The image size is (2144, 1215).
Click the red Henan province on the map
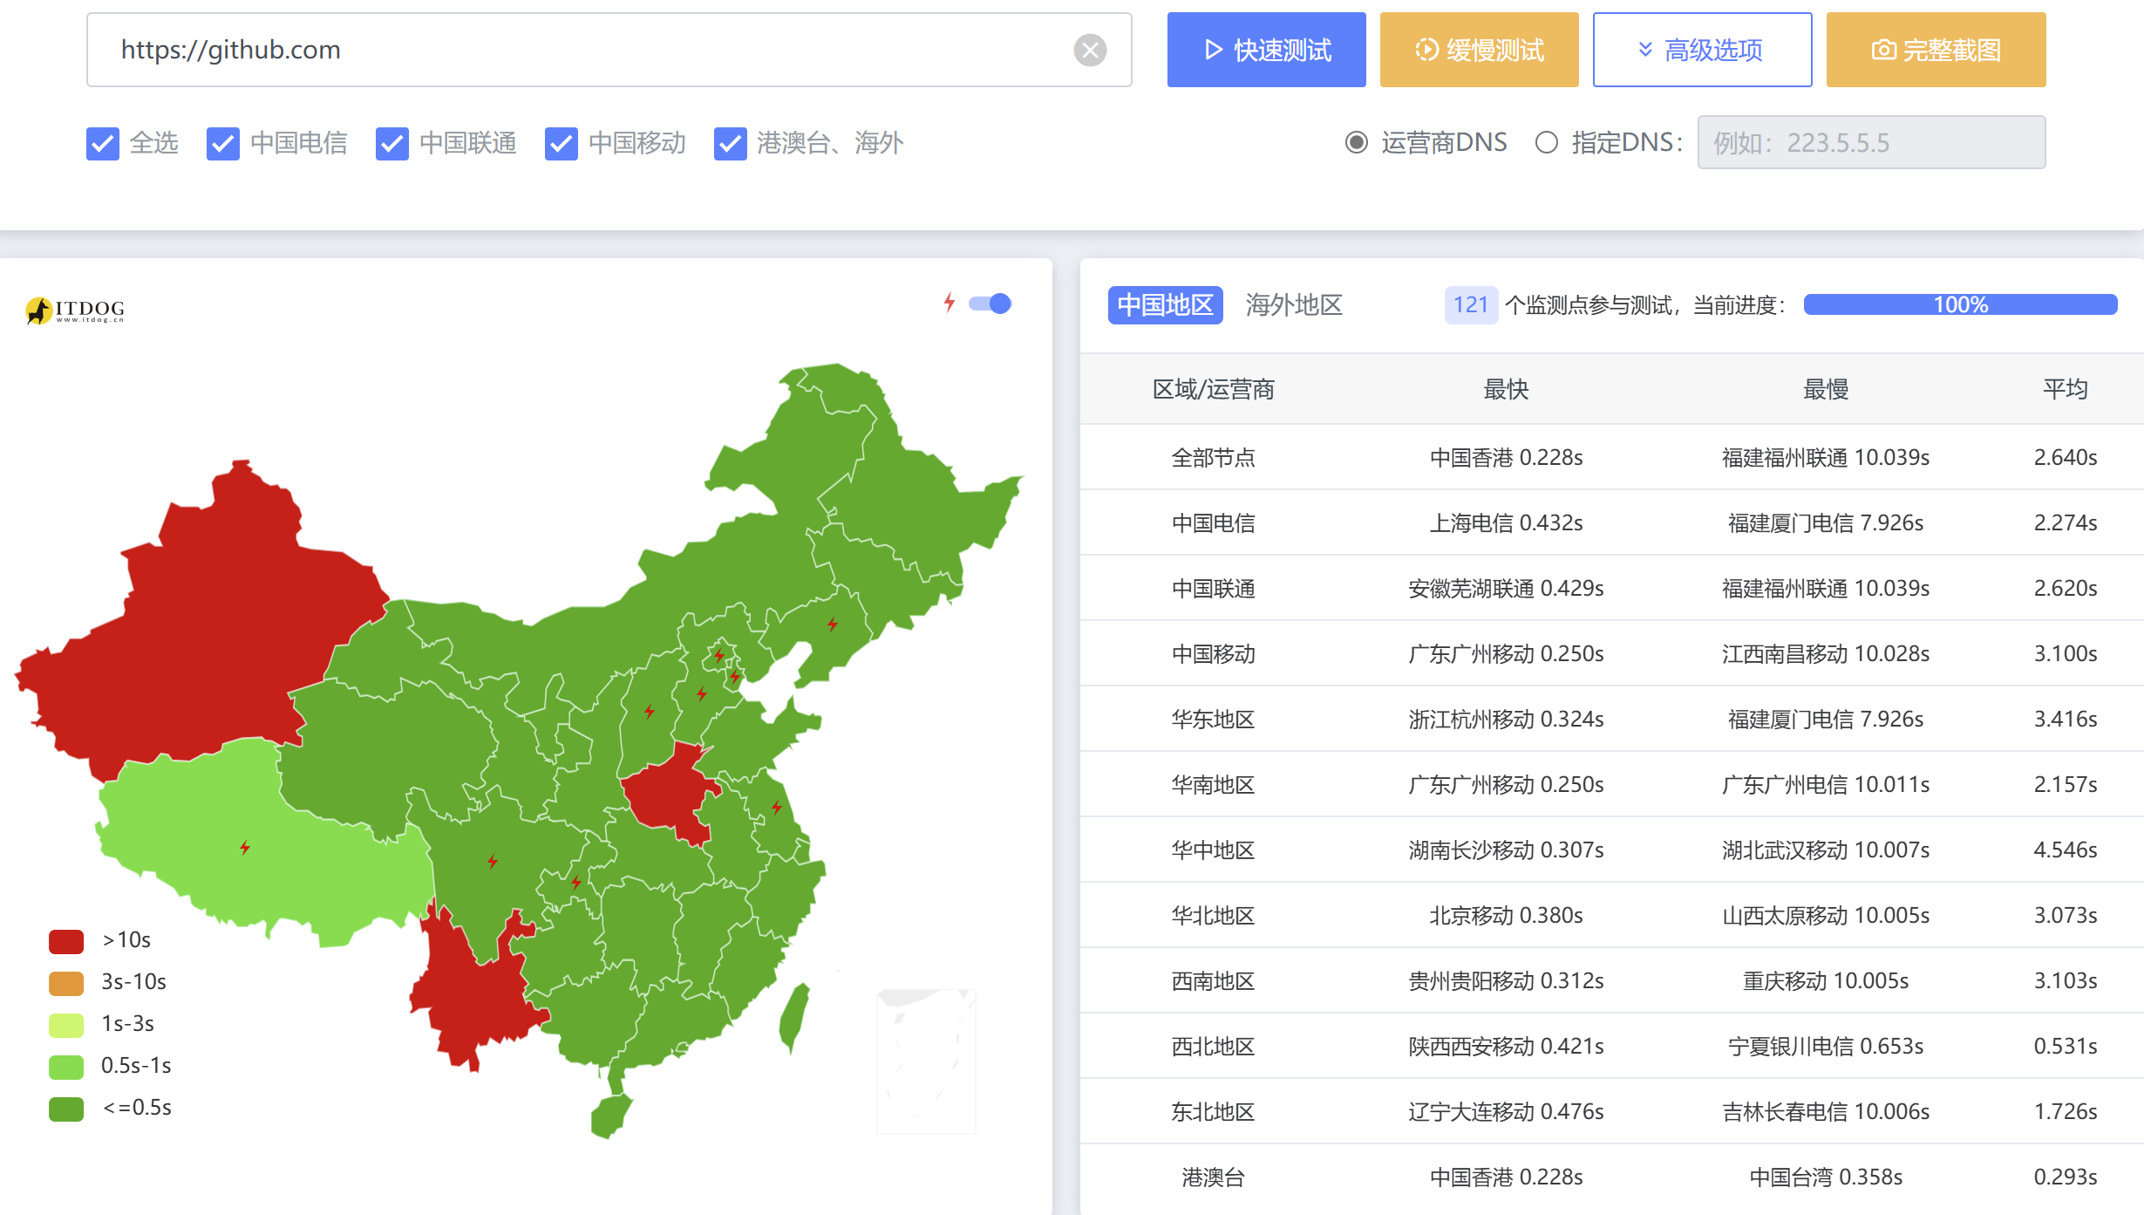tap(670, 794)
